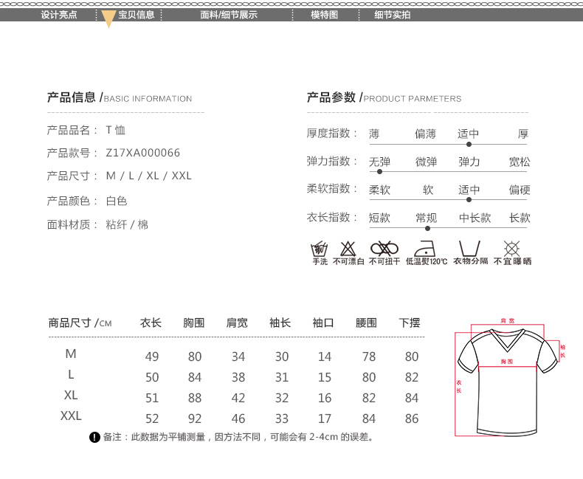The width and height of the screenshot is (583, 479).
Task: Click the elasticity slider dot at 无弹
Action: click(379, 171)
